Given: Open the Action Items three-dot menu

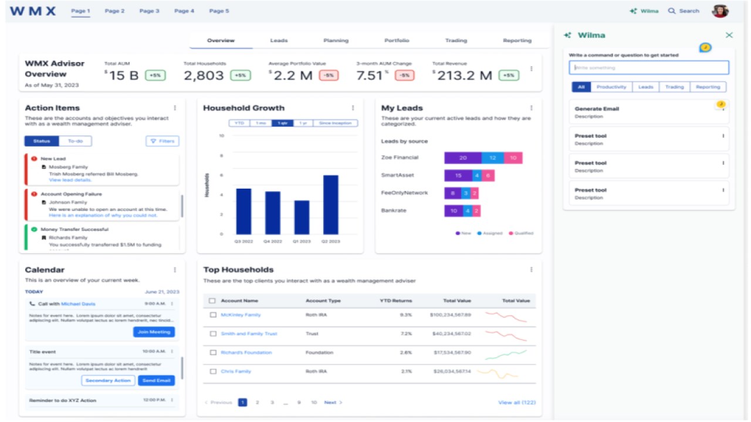Looking at the screenshot, I should (x=175, y=108).
